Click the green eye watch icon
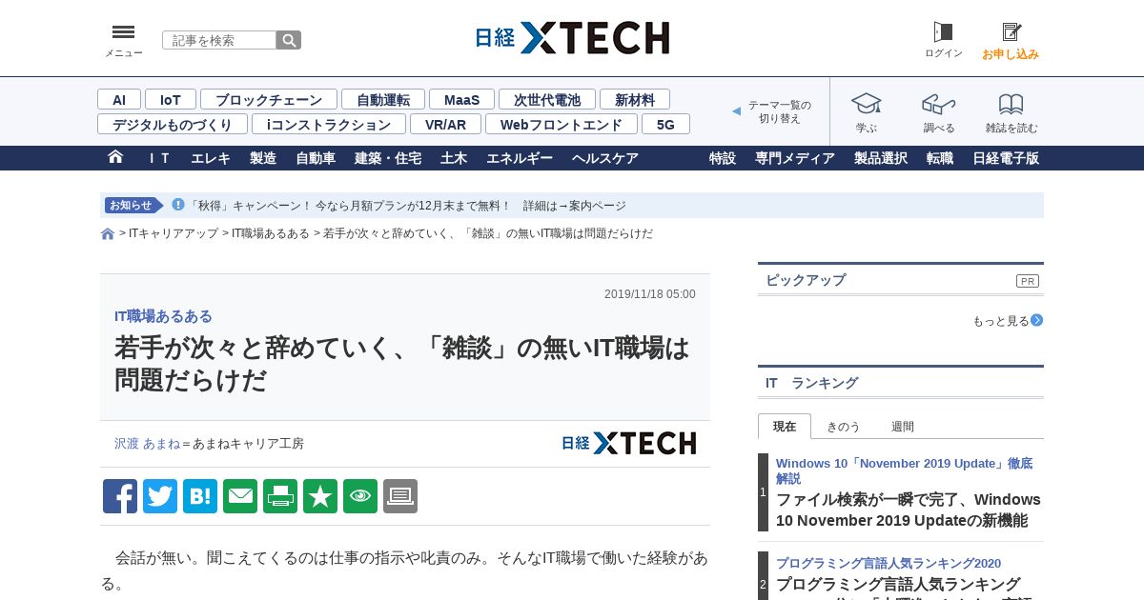Viewport: 1144px width, 600px height. [x=360, y=496]
